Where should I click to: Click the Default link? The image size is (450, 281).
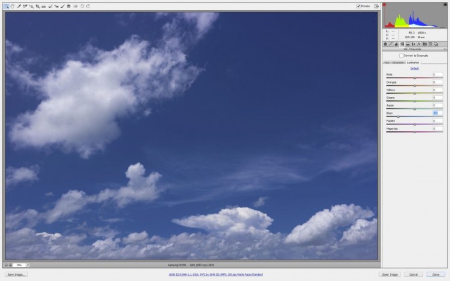point(415,68)
